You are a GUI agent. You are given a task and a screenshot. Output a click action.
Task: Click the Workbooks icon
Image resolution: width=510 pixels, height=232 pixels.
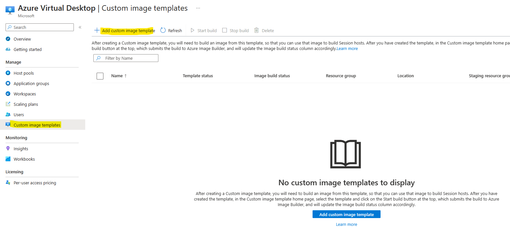(x=8, y=159)
